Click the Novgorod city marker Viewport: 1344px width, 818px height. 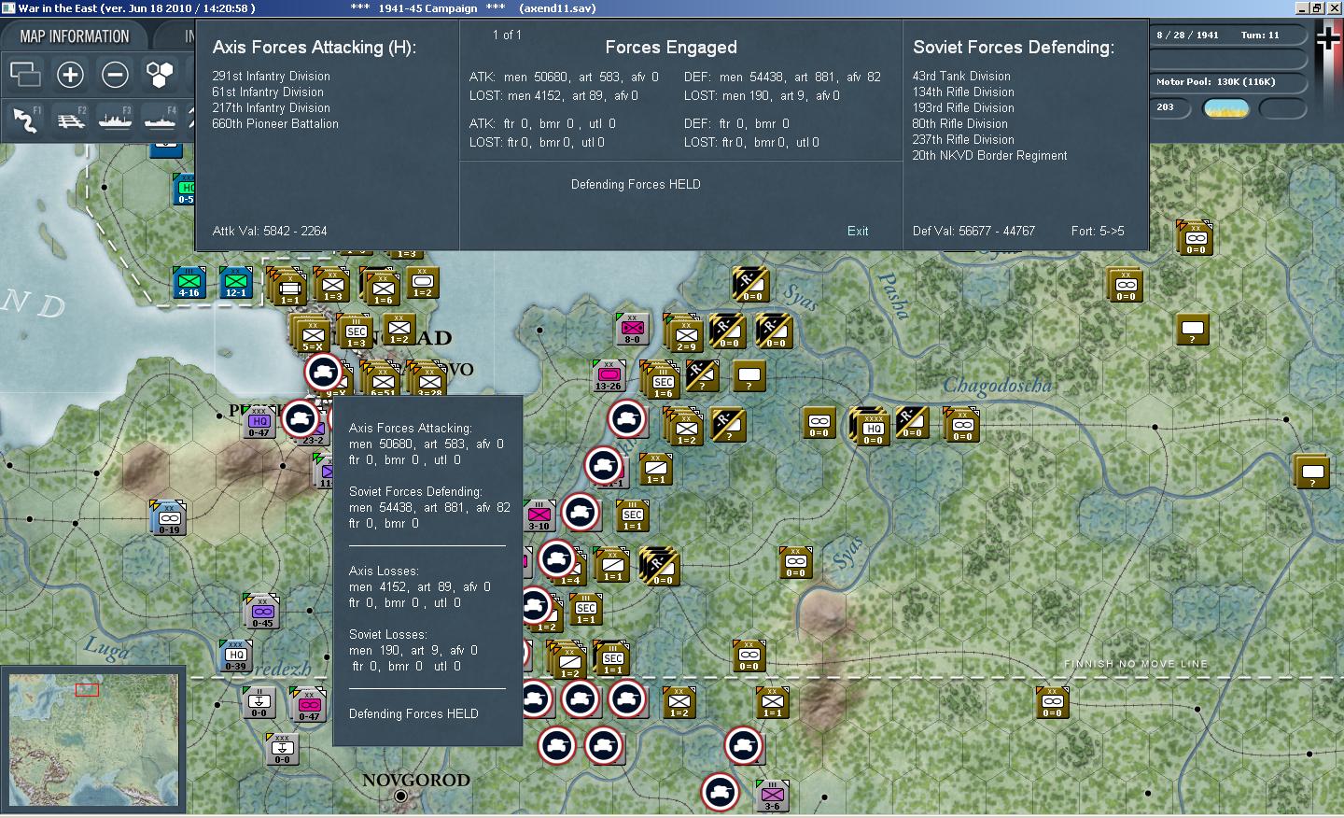click(x=400, y=796)
